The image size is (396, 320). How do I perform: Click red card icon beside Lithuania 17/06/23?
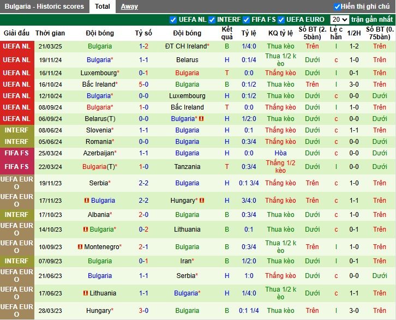[86, 293]
